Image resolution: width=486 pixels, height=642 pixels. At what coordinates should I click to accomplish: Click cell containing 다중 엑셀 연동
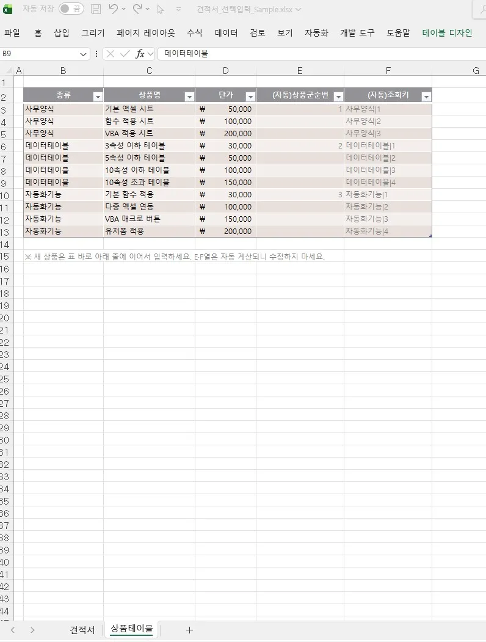pos(150,206)
